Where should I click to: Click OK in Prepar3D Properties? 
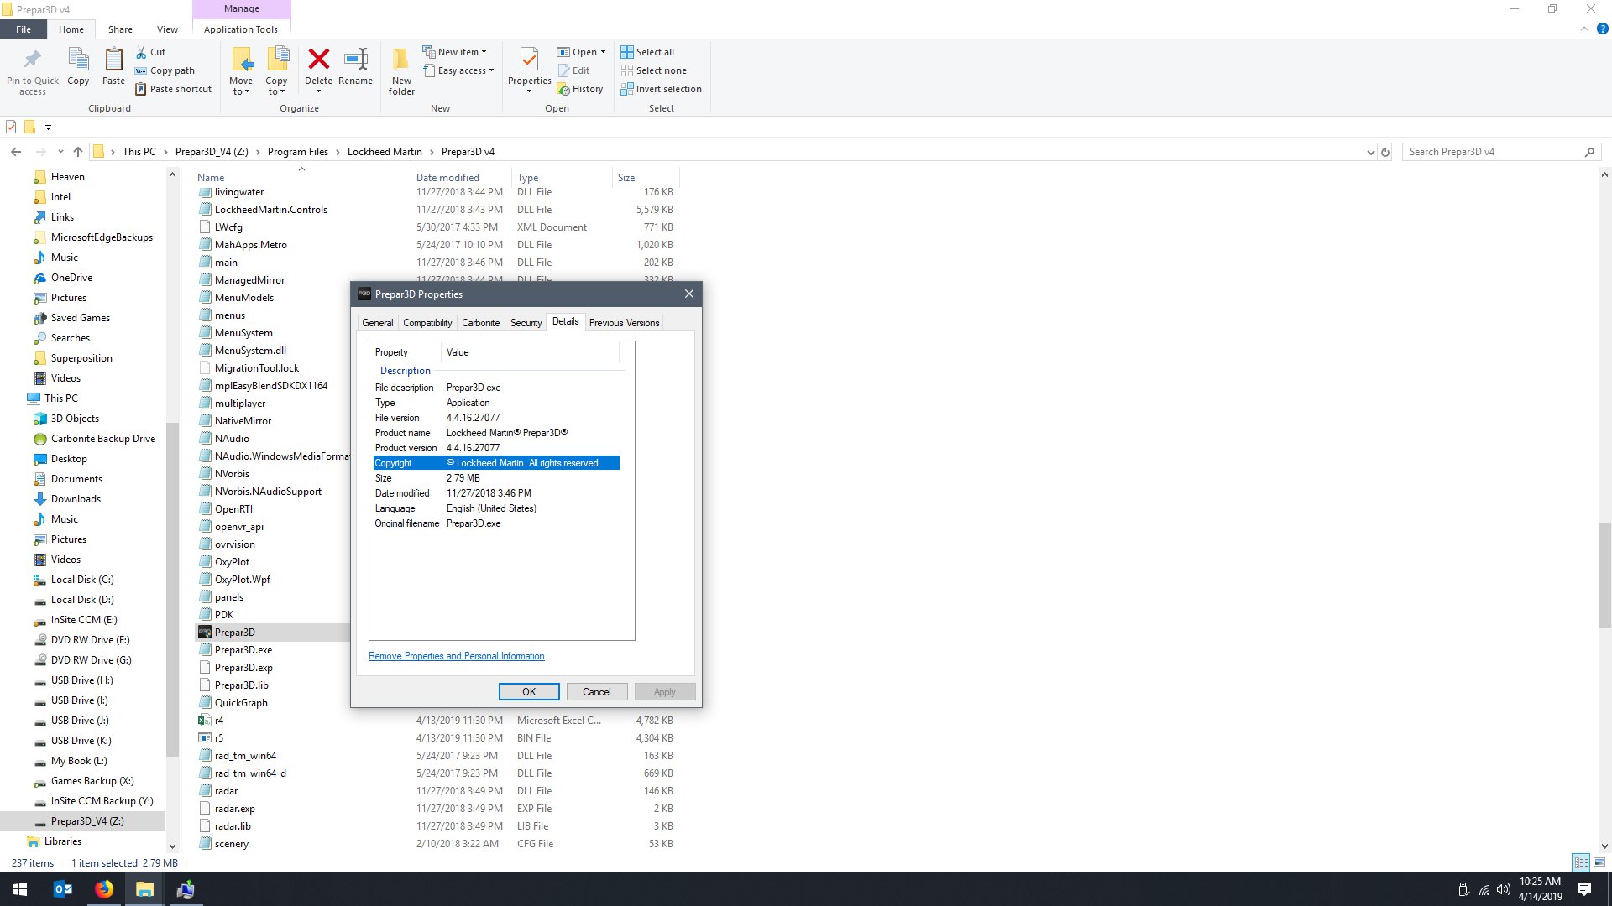pyautogui.click(x=529, y=692)
